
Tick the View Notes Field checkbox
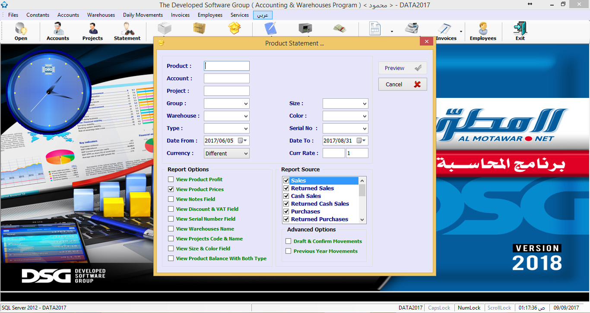(171, 199)
